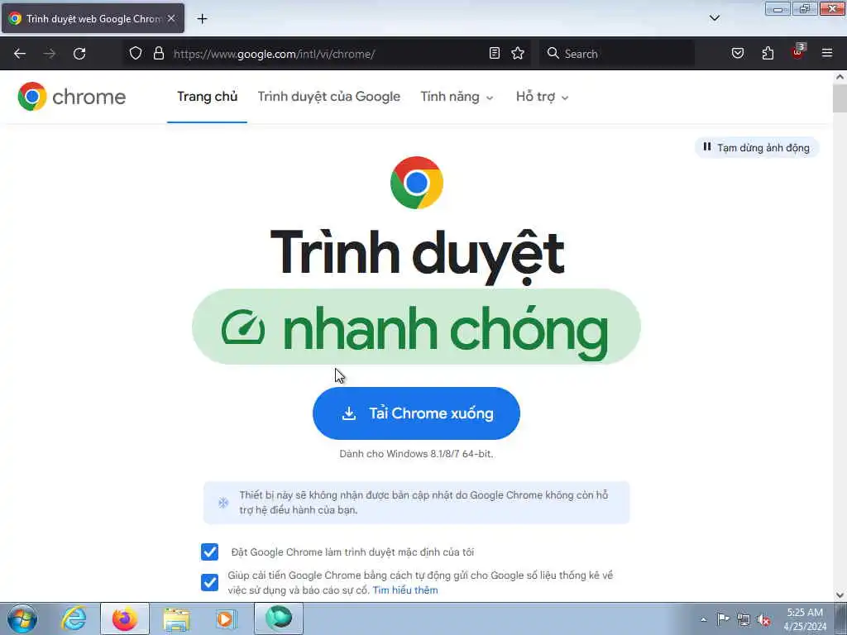Toggle reader view icon in address bar

point(495,53)
